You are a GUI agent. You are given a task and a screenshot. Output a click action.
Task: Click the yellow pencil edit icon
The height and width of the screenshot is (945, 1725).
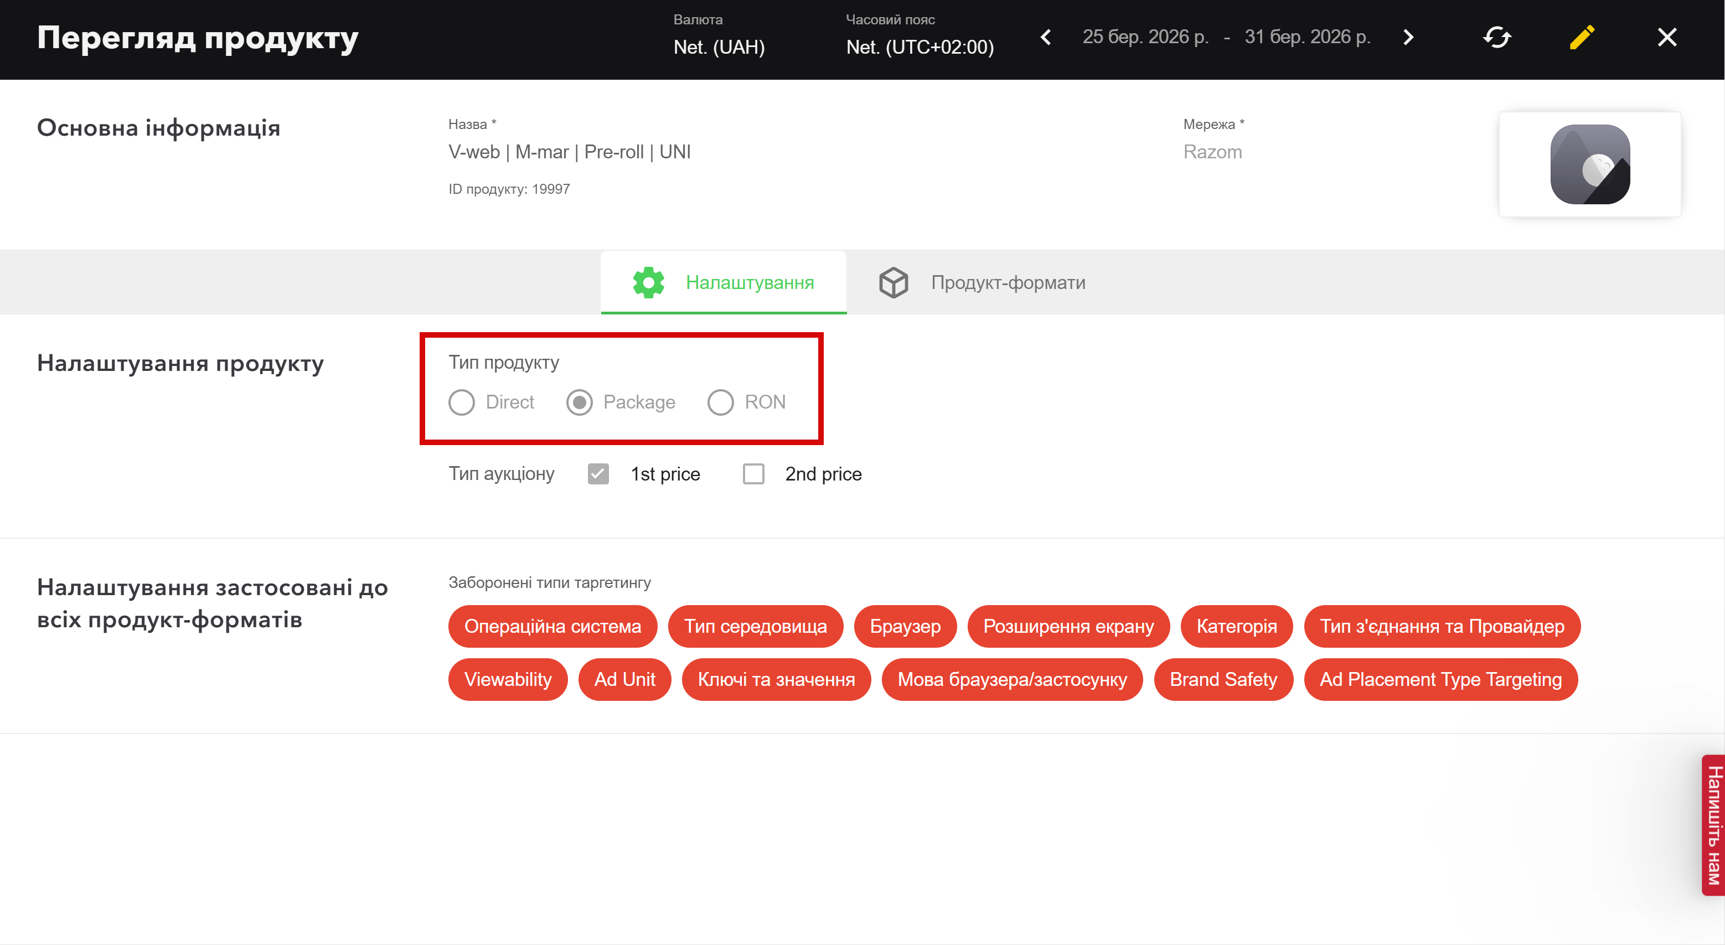1582,38
